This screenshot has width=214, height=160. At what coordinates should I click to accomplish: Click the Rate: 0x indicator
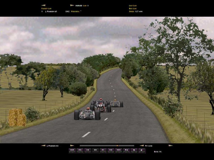coord(158,151)
